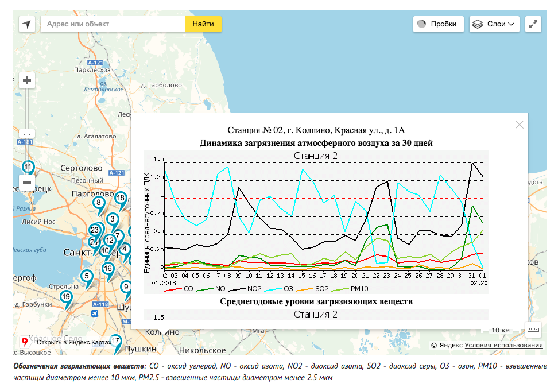Click the O3 legend entry
This screenshot has width=558, height=391.
coord(278,289)
